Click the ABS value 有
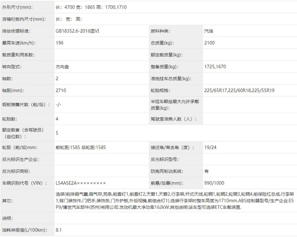Image resolution: width=297 pixels, height=237 pixels. (x=206, y=171)
